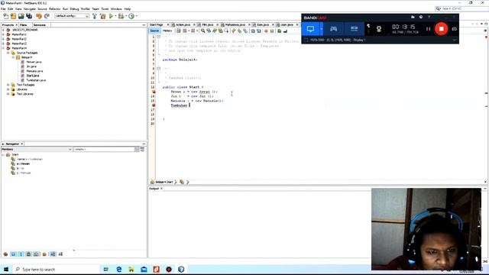Click the Clean and Build icon
Image resolution: width=489 pixels, height=275 pixels.
[102, 16]
